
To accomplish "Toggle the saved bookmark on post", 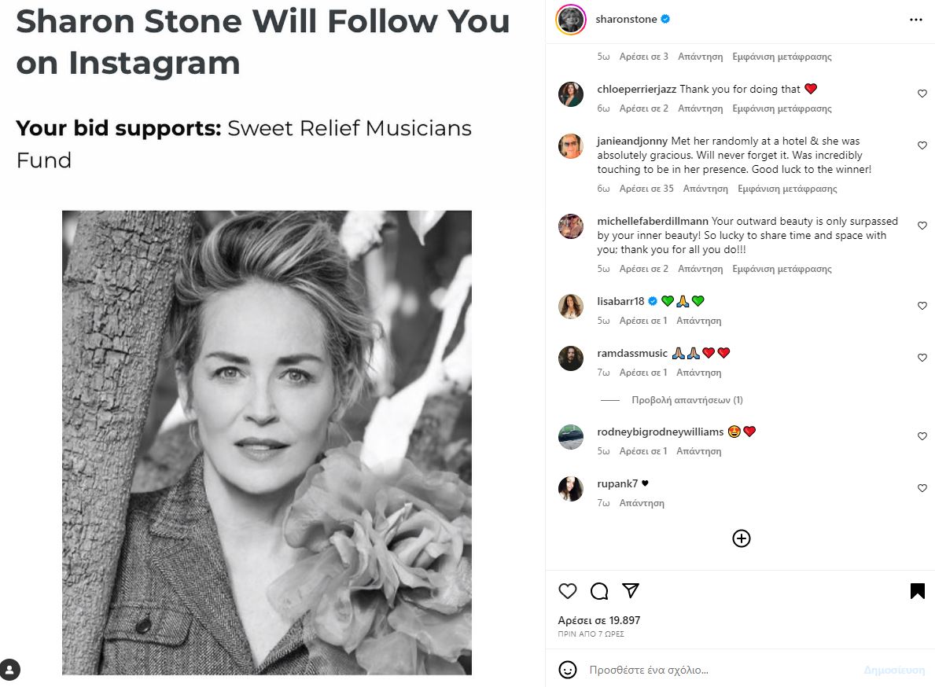I will tap(917, 591).
